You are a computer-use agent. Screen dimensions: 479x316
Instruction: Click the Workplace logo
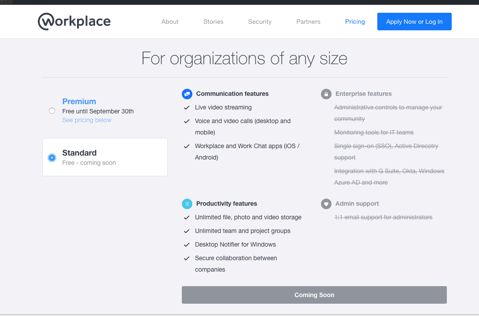click(x=74, y=22)
